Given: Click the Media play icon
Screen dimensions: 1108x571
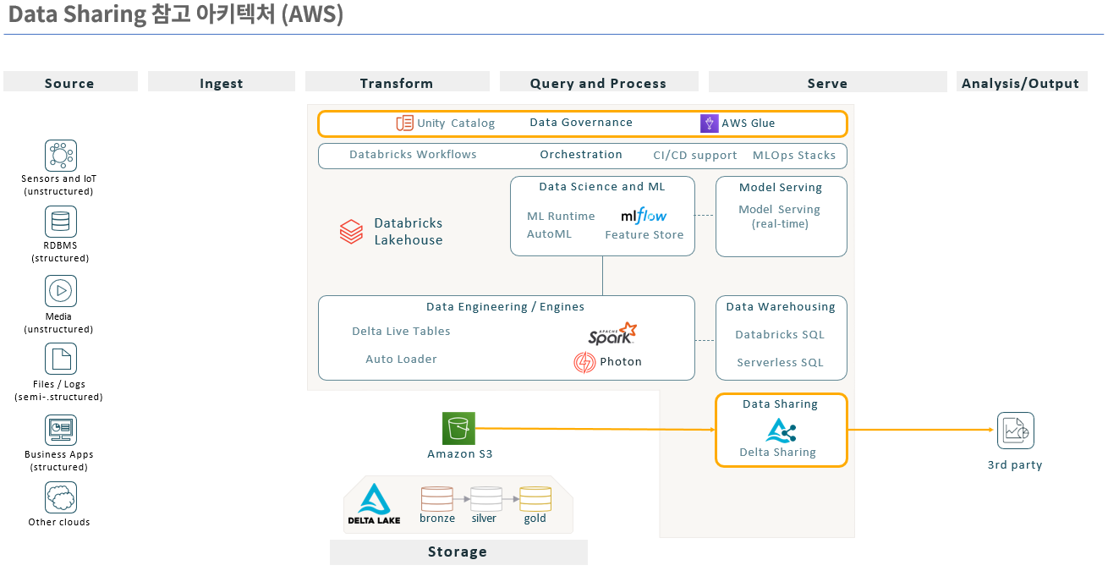Looking at the screenshot, I should coord(61,291).
